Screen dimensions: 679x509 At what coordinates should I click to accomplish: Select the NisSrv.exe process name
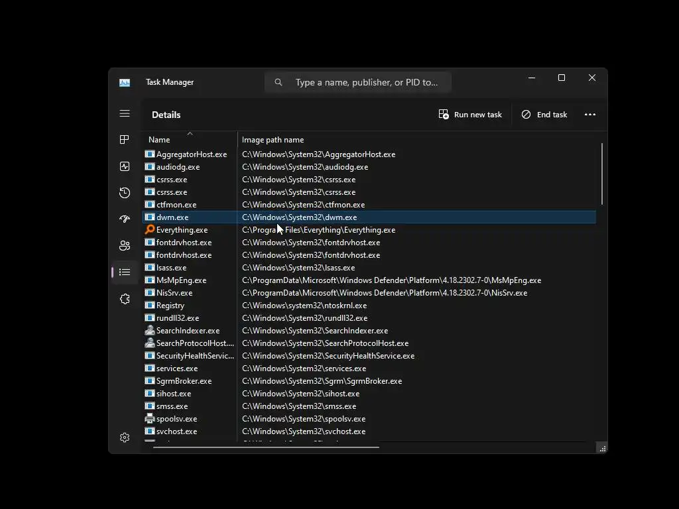[x=174, y=293]
